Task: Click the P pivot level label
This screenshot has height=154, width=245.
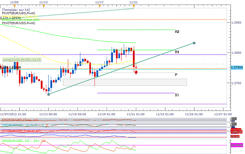Action: pos(176,75)
